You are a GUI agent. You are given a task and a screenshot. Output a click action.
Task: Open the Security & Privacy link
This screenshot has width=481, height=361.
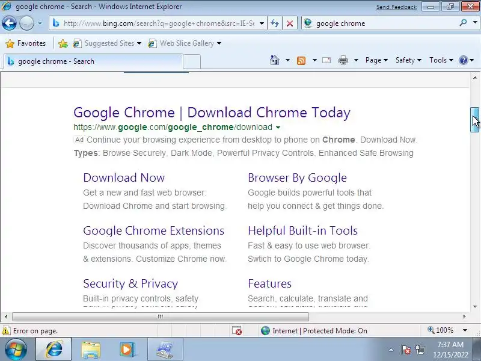130,283
